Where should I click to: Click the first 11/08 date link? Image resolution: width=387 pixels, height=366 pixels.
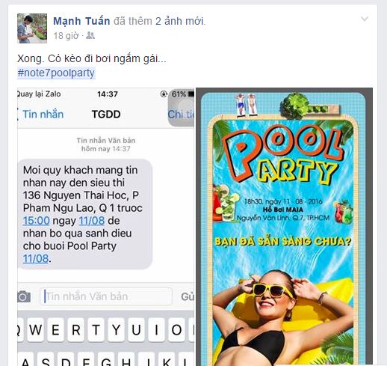tap(92, 221)
